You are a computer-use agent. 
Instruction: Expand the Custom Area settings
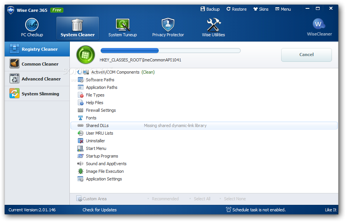pos(92,199)
